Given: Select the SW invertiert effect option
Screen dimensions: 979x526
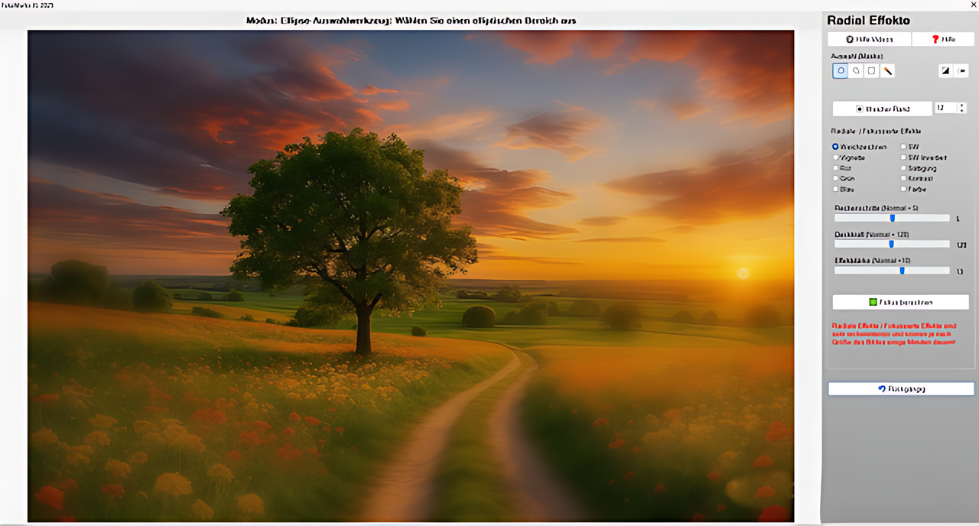Looking at the screenshot, I should pyautogui.click(x=925, y=157).
